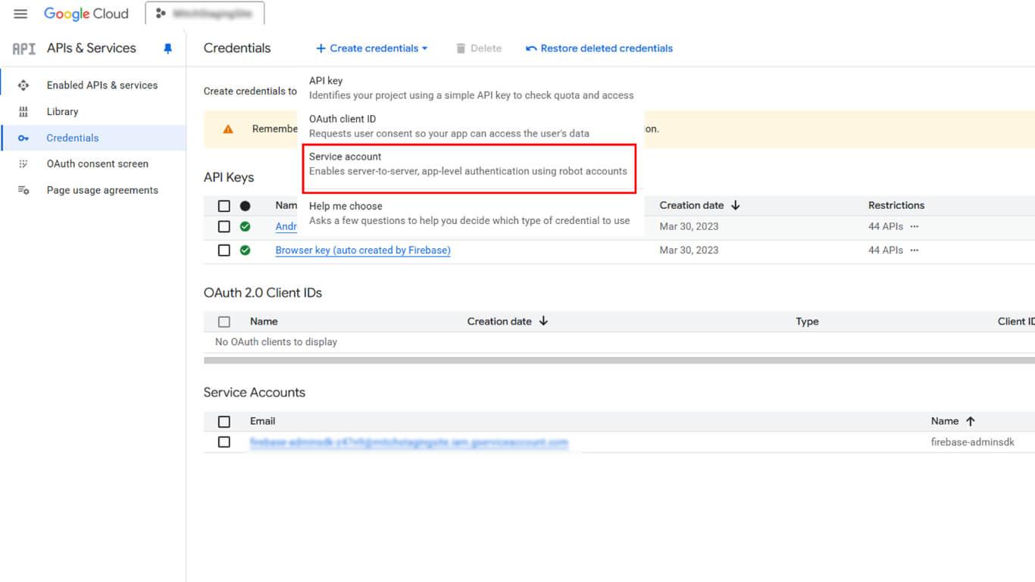Choose OAuth client ID menu option
The width and height of the screenshot is (1035, 582).
pos(449,126)
